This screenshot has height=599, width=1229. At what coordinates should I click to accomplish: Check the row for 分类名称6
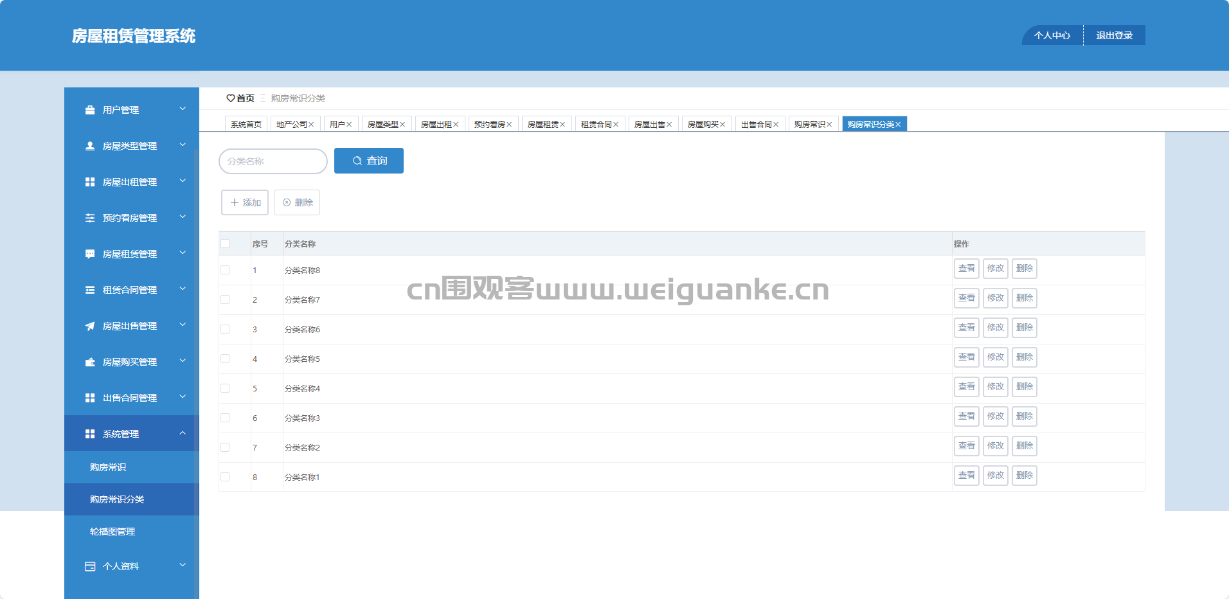coord(225,329)
